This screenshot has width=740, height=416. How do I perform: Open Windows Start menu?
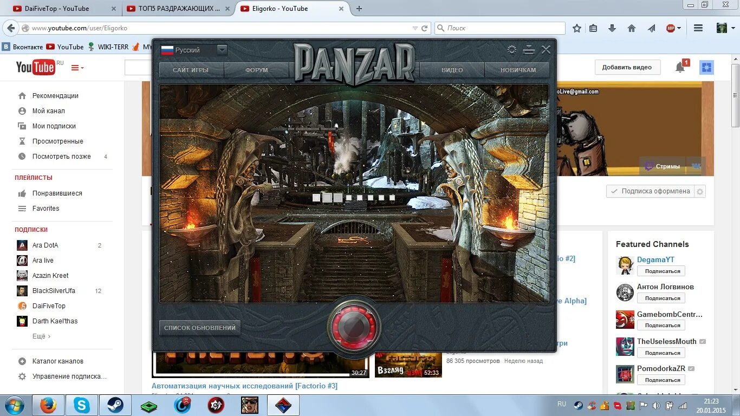[x=15, y=405]
